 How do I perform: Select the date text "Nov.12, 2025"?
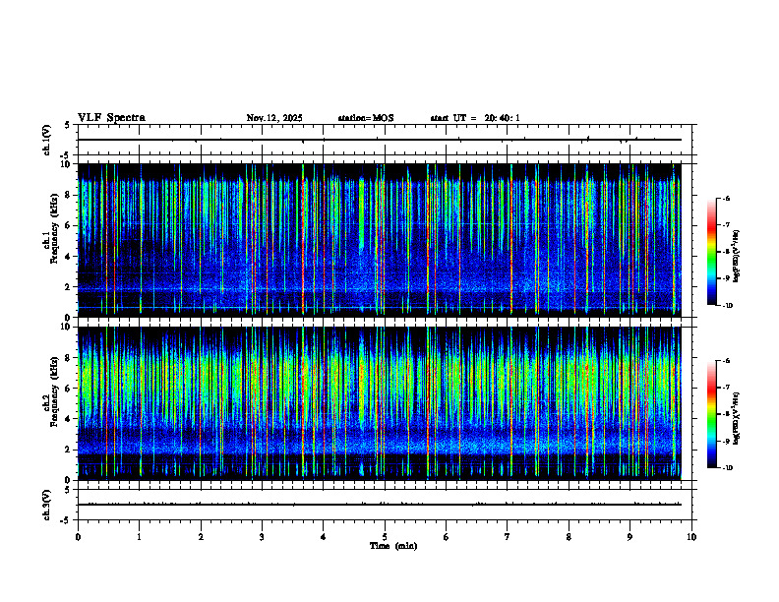pyautogui.click(x=274, y=118)
